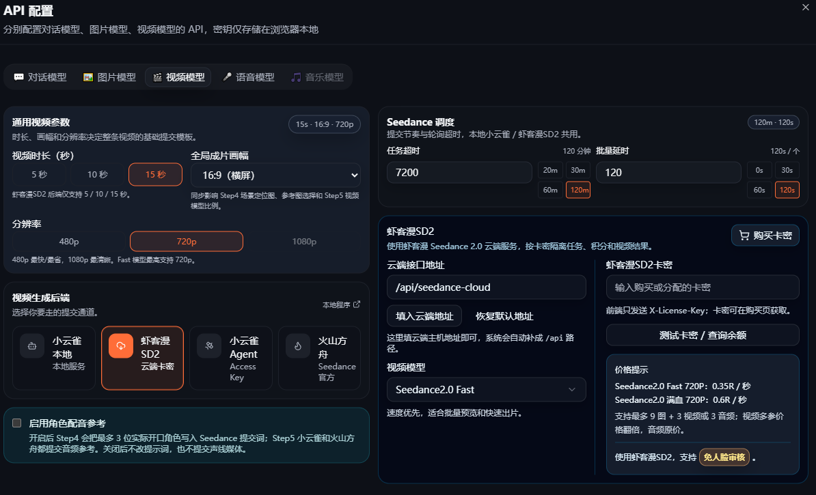Open the 全局成片画幅 16:9 dropdown
The height and width of the screenshot is (495, 816).
tap(276, 175)
